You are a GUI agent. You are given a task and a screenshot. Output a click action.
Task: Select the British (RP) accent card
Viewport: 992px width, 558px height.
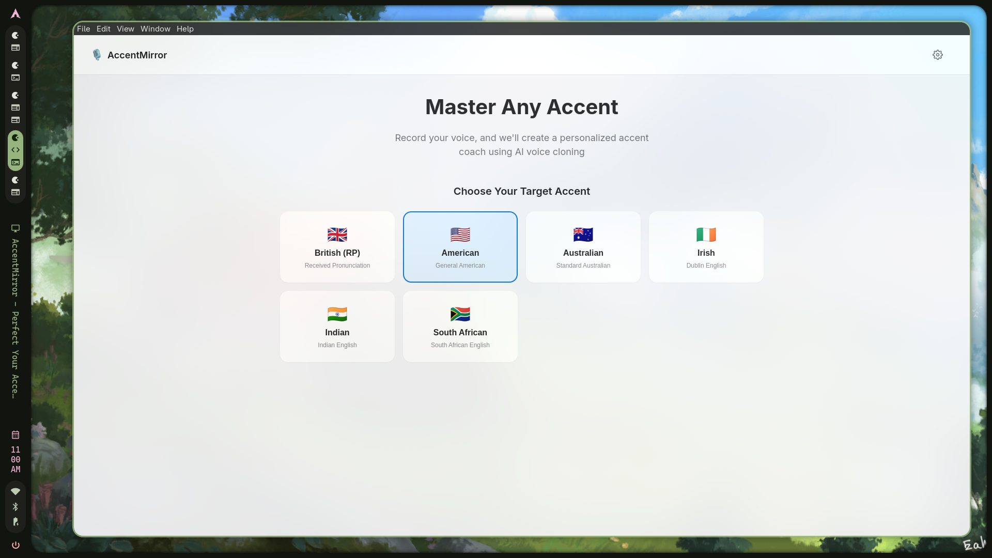[337, 247]
